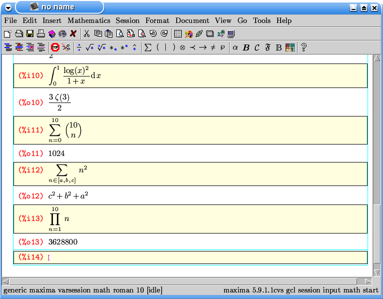
Task: Open the Insert menu
Action: 52,20
